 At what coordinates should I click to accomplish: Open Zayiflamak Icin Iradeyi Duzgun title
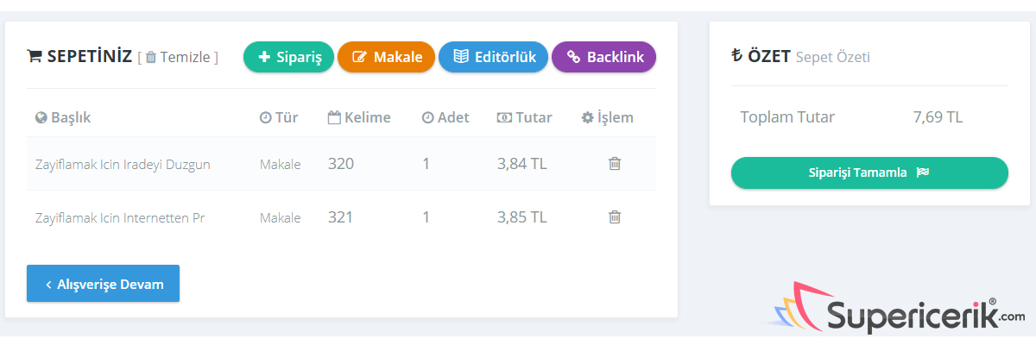(123, 164)
